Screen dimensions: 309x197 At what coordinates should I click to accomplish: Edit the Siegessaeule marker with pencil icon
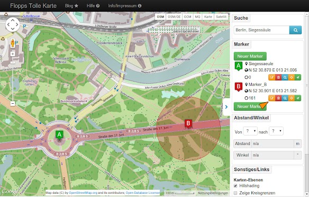coord(271,77)
